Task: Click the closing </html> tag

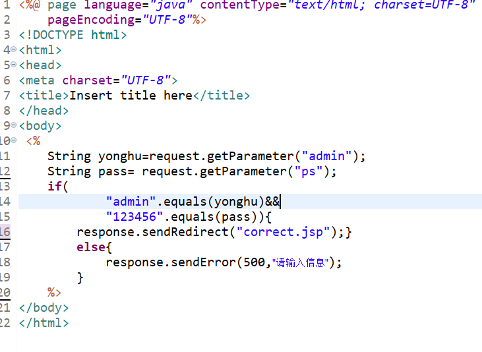Action: (44, 323)
